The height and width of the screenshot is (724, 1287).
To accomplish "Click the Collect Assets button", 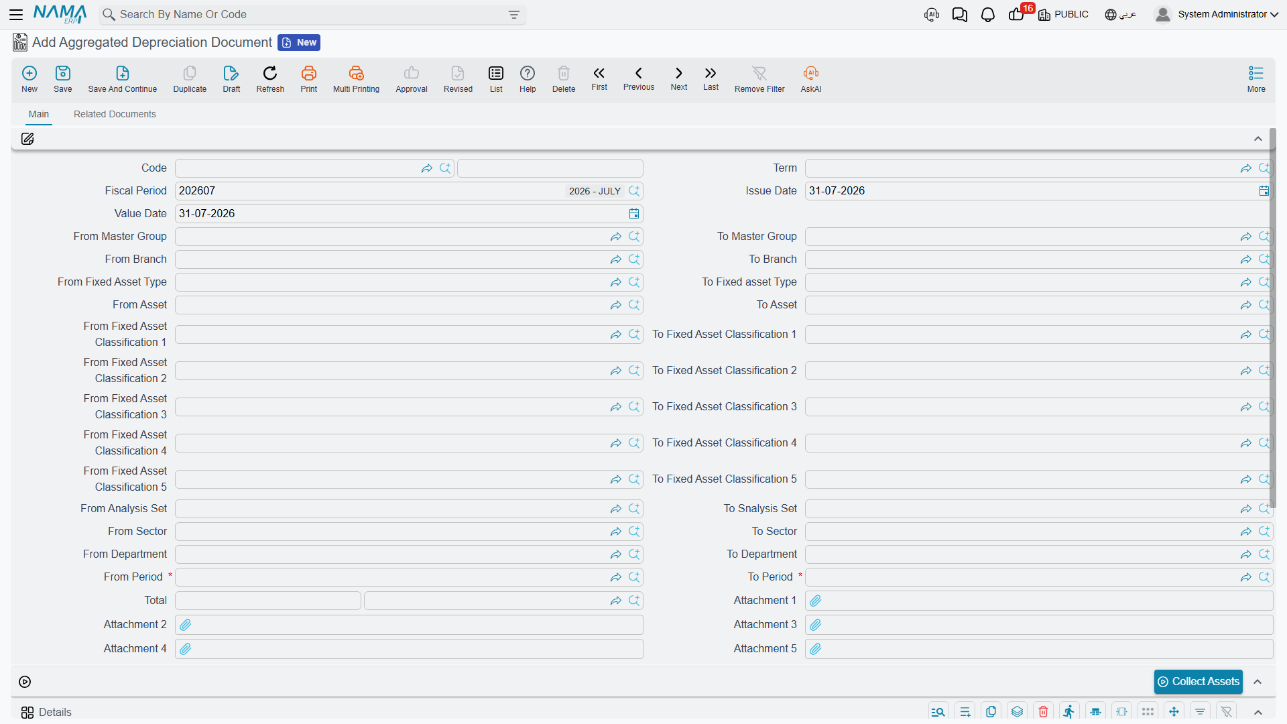I will tap(1199, 682).
